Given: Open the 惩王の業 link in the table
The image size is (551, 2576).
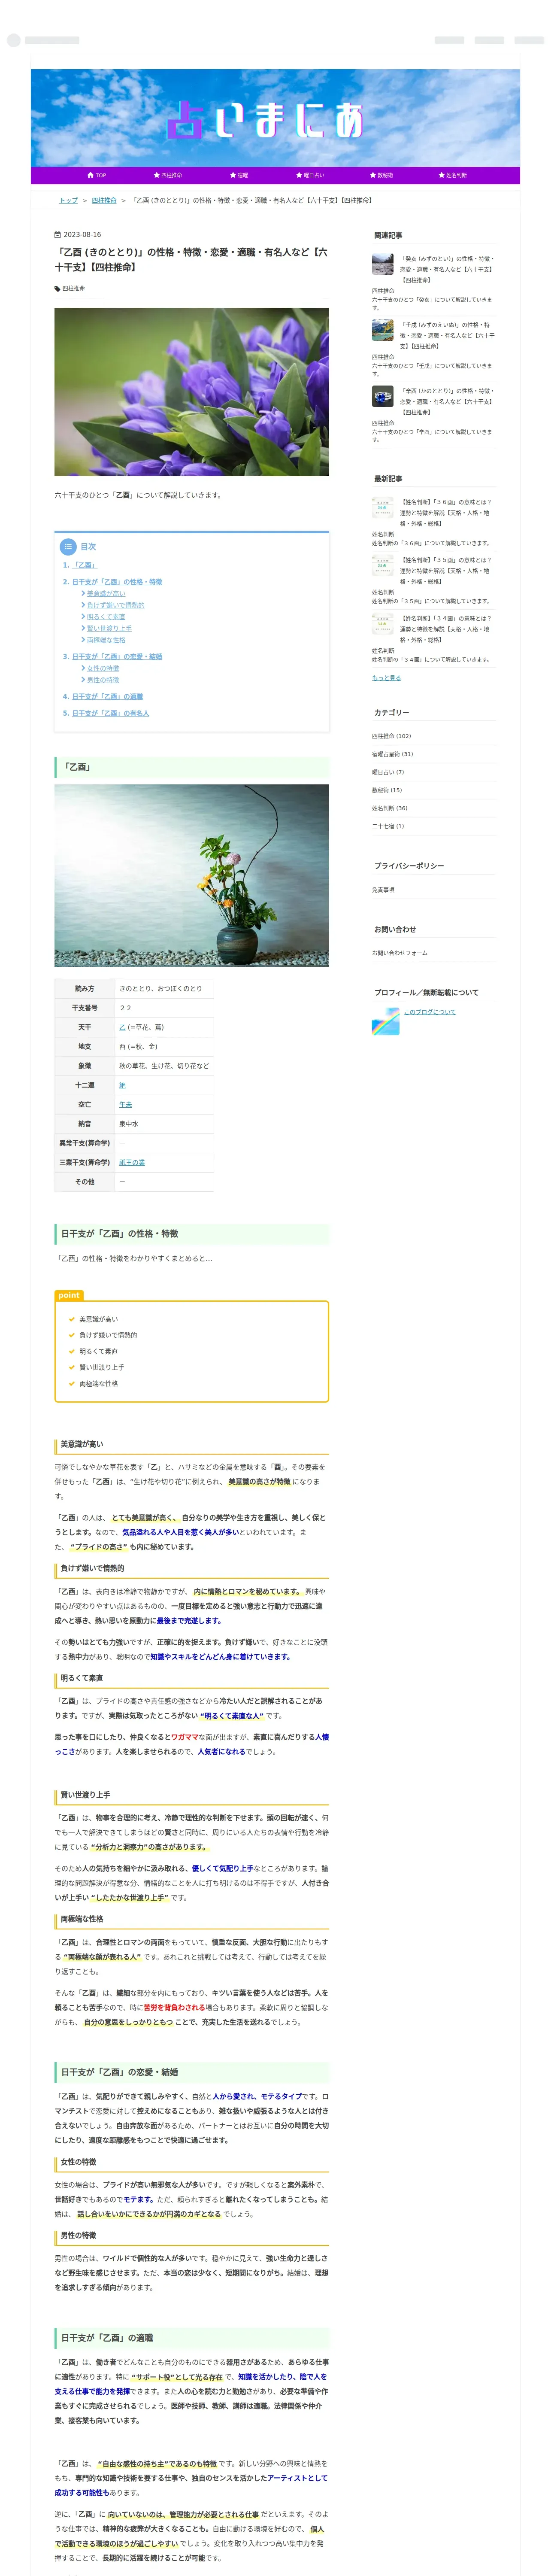Looking at the screenshot, I should tap(132, 1162).
